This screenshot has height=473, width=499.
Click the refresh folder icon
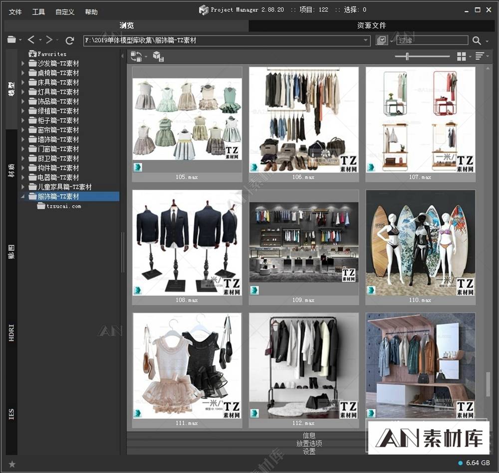coord(70,40)
